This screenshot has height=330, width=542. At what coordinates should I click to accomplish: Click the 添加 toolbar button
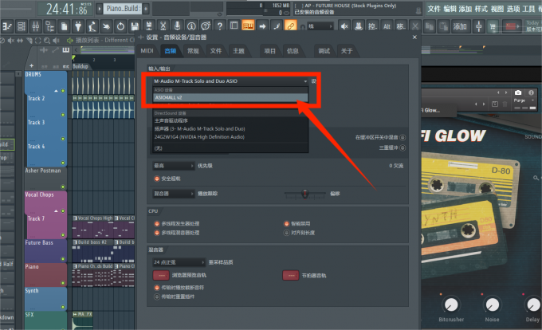point(460,26)
